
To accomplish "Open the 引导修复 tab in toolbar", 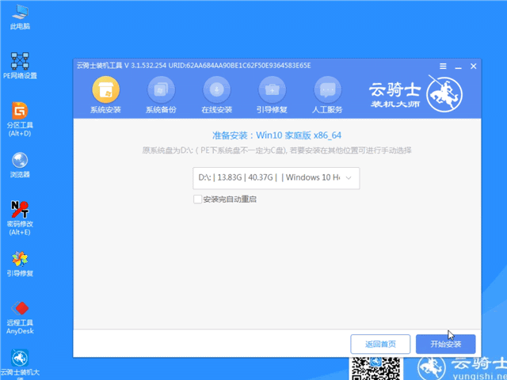I will (273, 95).
